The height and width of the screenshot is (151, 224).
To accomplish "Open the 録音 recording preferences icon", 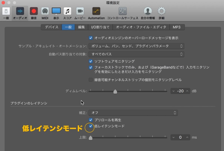I will coord(34,11).
